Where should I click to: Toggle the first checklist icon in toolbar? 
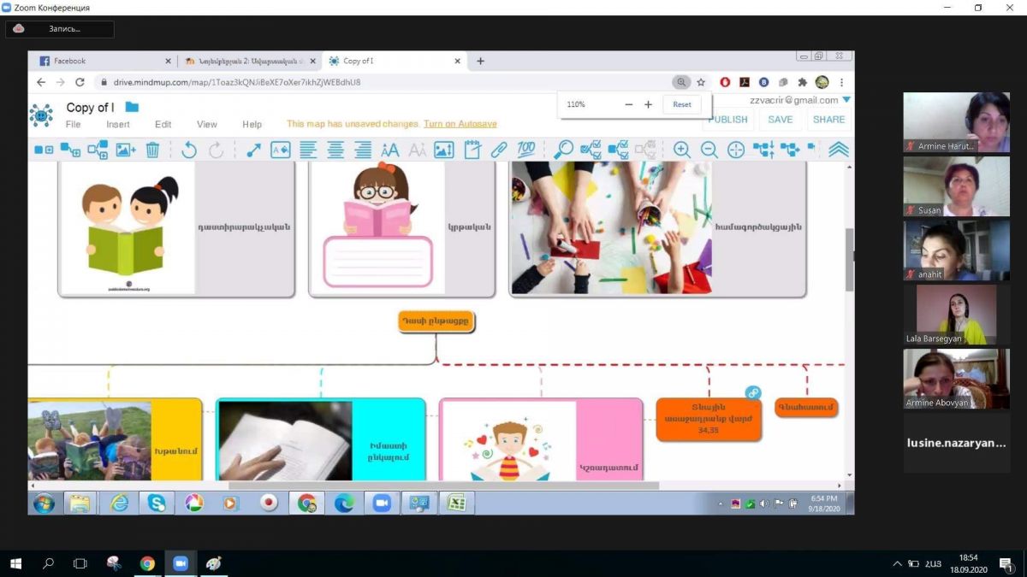(x=591, y=150)
